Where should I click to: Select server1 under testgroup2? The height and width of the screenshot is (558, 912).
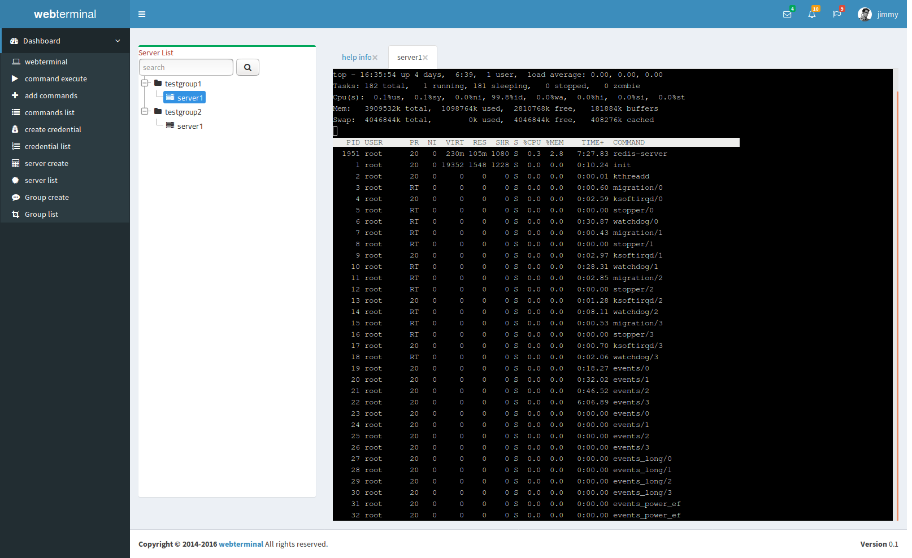(190, 126)
